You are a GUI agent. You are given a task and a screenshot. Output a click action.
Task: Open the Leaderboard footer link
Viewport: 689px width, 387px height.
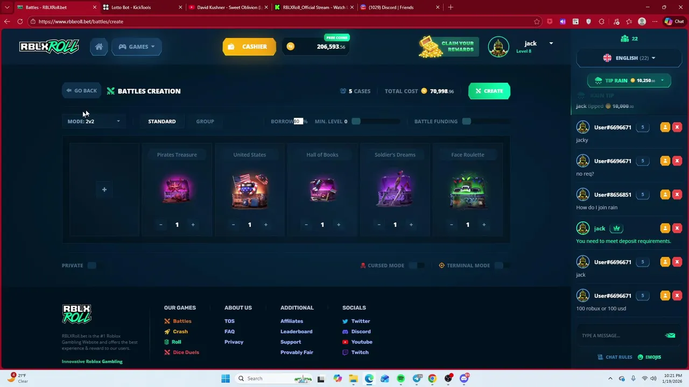pos(296,332)
